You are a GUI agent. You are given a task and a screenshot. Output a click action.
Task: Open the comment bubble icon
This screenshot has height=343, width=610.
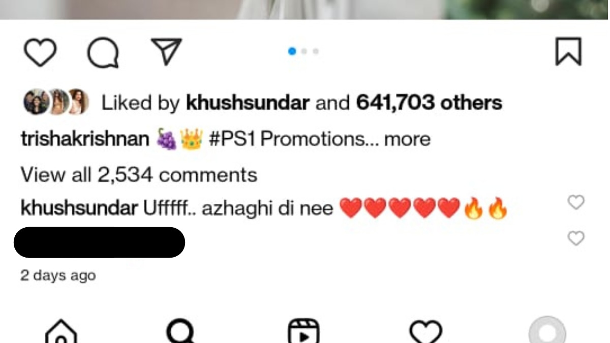pos(103,53)
